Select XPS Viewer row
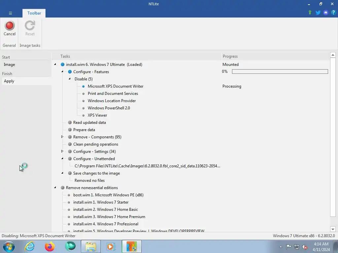 [x=97, y=115]
